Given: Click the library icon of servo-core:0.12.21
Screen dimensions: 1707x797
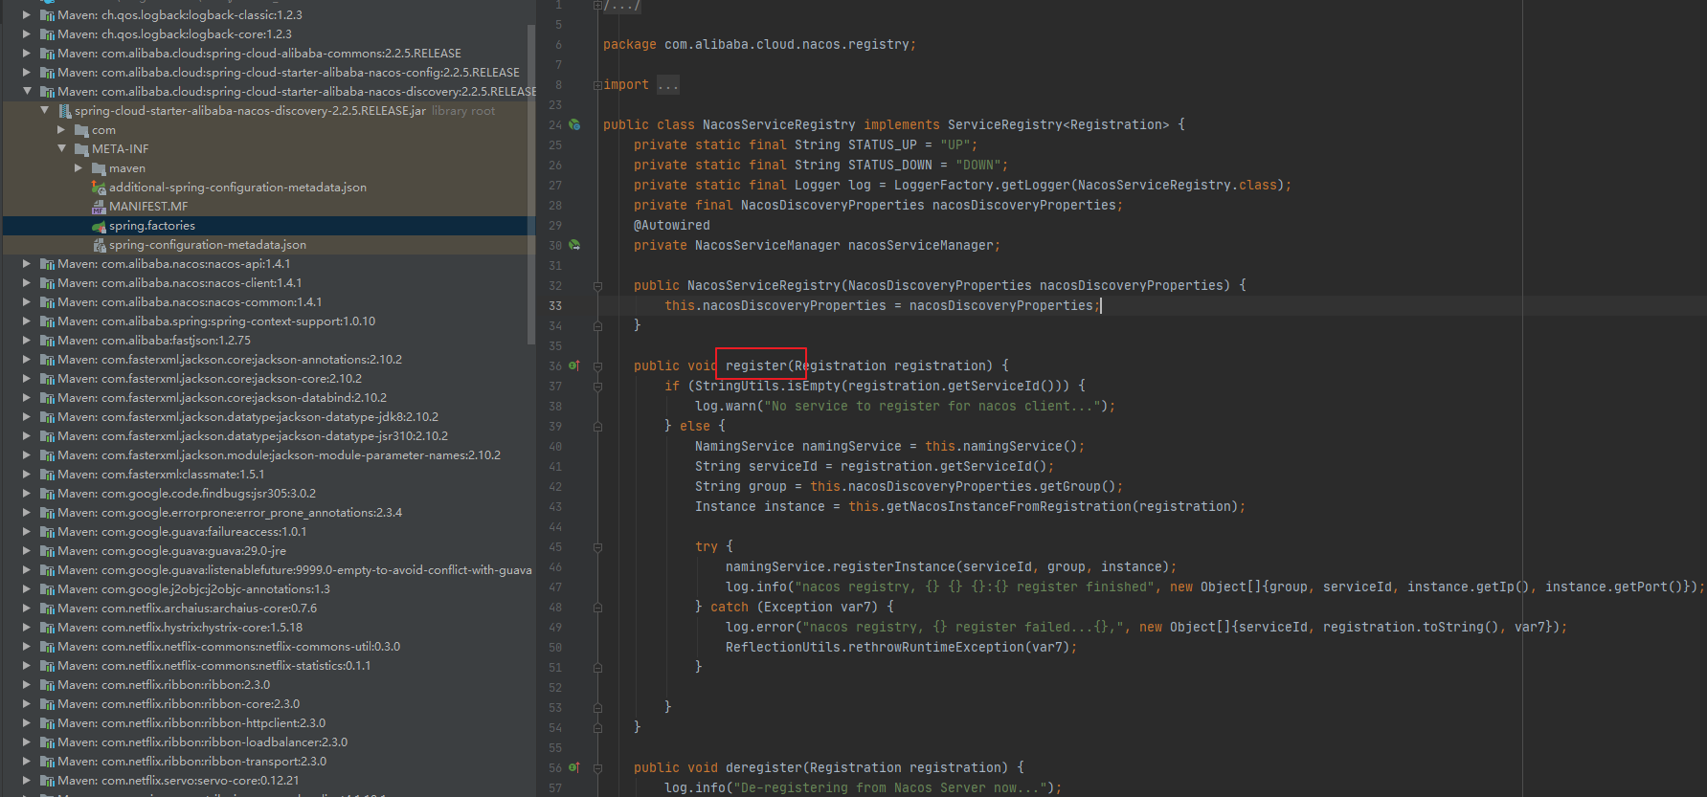Looking at the screenshot, I should coord(47,781).
